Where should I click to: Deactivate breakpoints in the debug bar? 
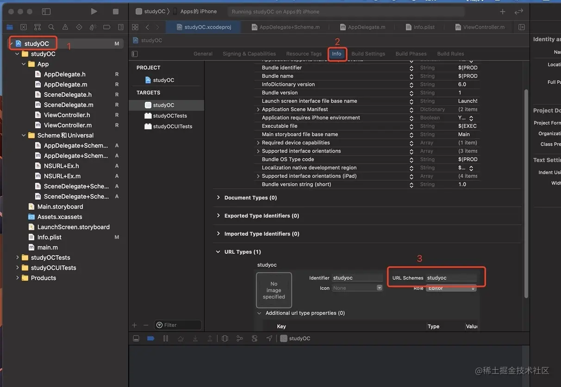point(151,338)
